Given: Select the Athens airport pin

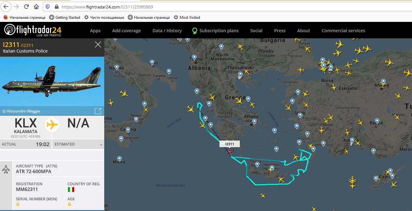Looking at the screenshot, I should 254,121.
